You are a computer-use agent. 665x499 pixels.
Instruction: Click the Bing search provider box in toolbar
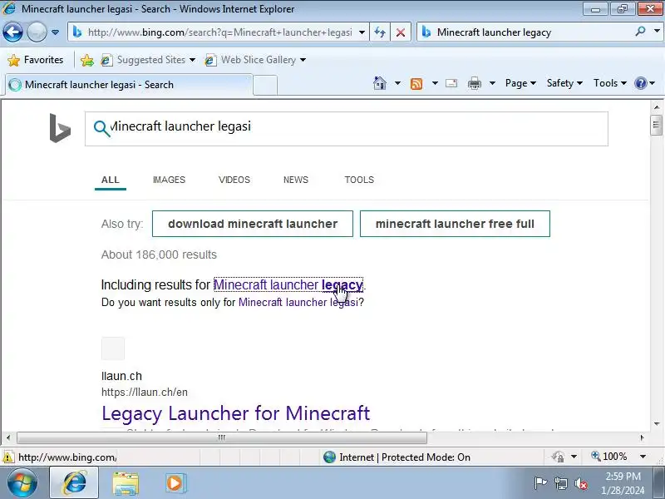pyautogui.click(x=526, y=32)
